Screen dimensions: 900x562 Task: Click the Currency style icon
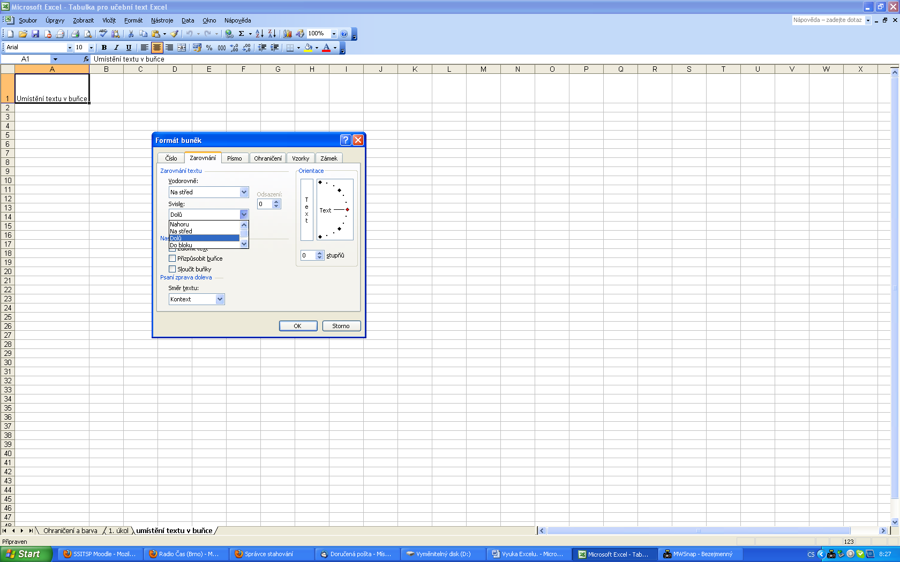[x=197, y=48]
